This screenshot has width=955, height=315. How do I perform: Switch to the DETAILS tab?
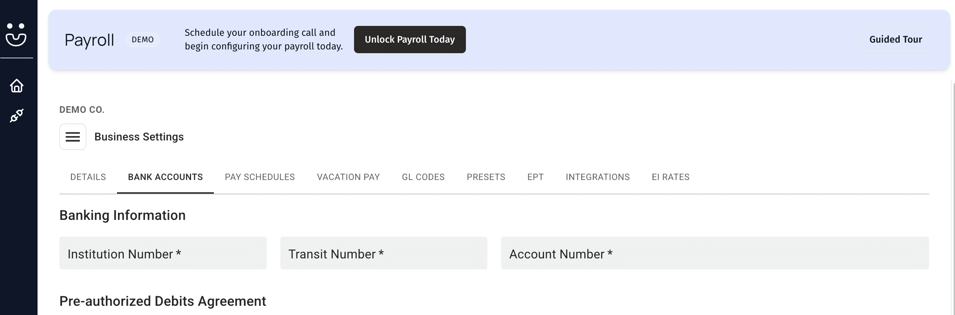88,177
